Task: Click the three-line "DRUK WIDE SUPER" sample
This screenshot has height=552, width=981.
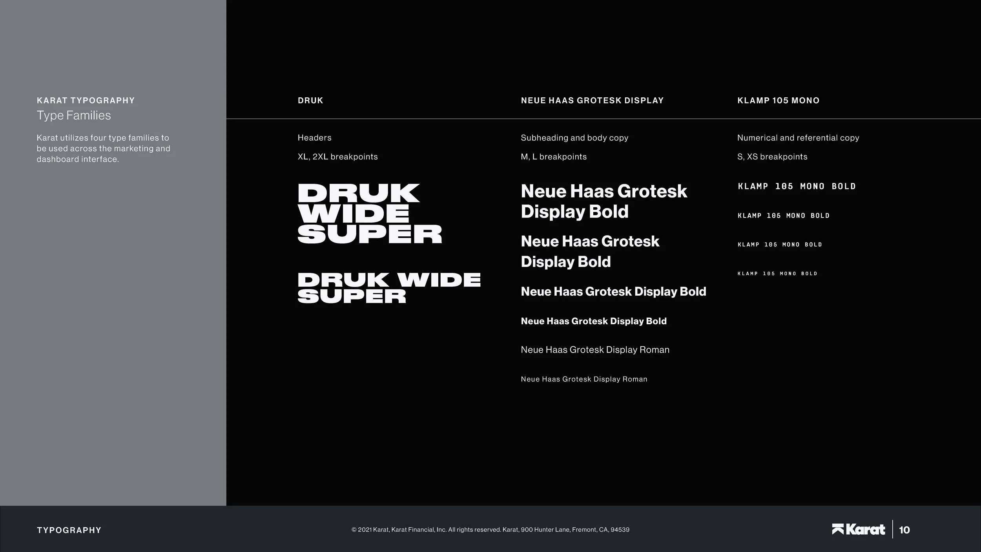Action: pos(370,214)
